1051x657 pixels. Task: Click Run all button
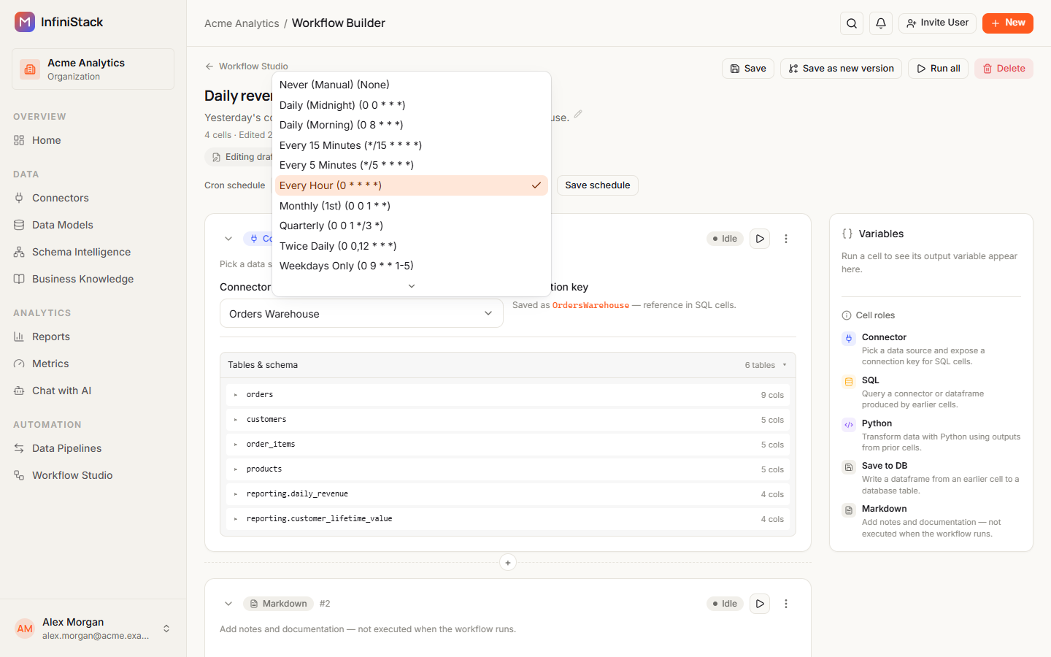938,69
